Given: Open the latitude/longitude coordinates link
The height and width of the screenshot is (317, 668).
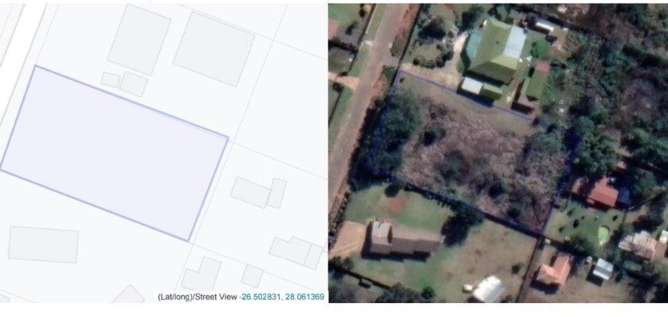Looking at the screenshot, I should [282, 297].
